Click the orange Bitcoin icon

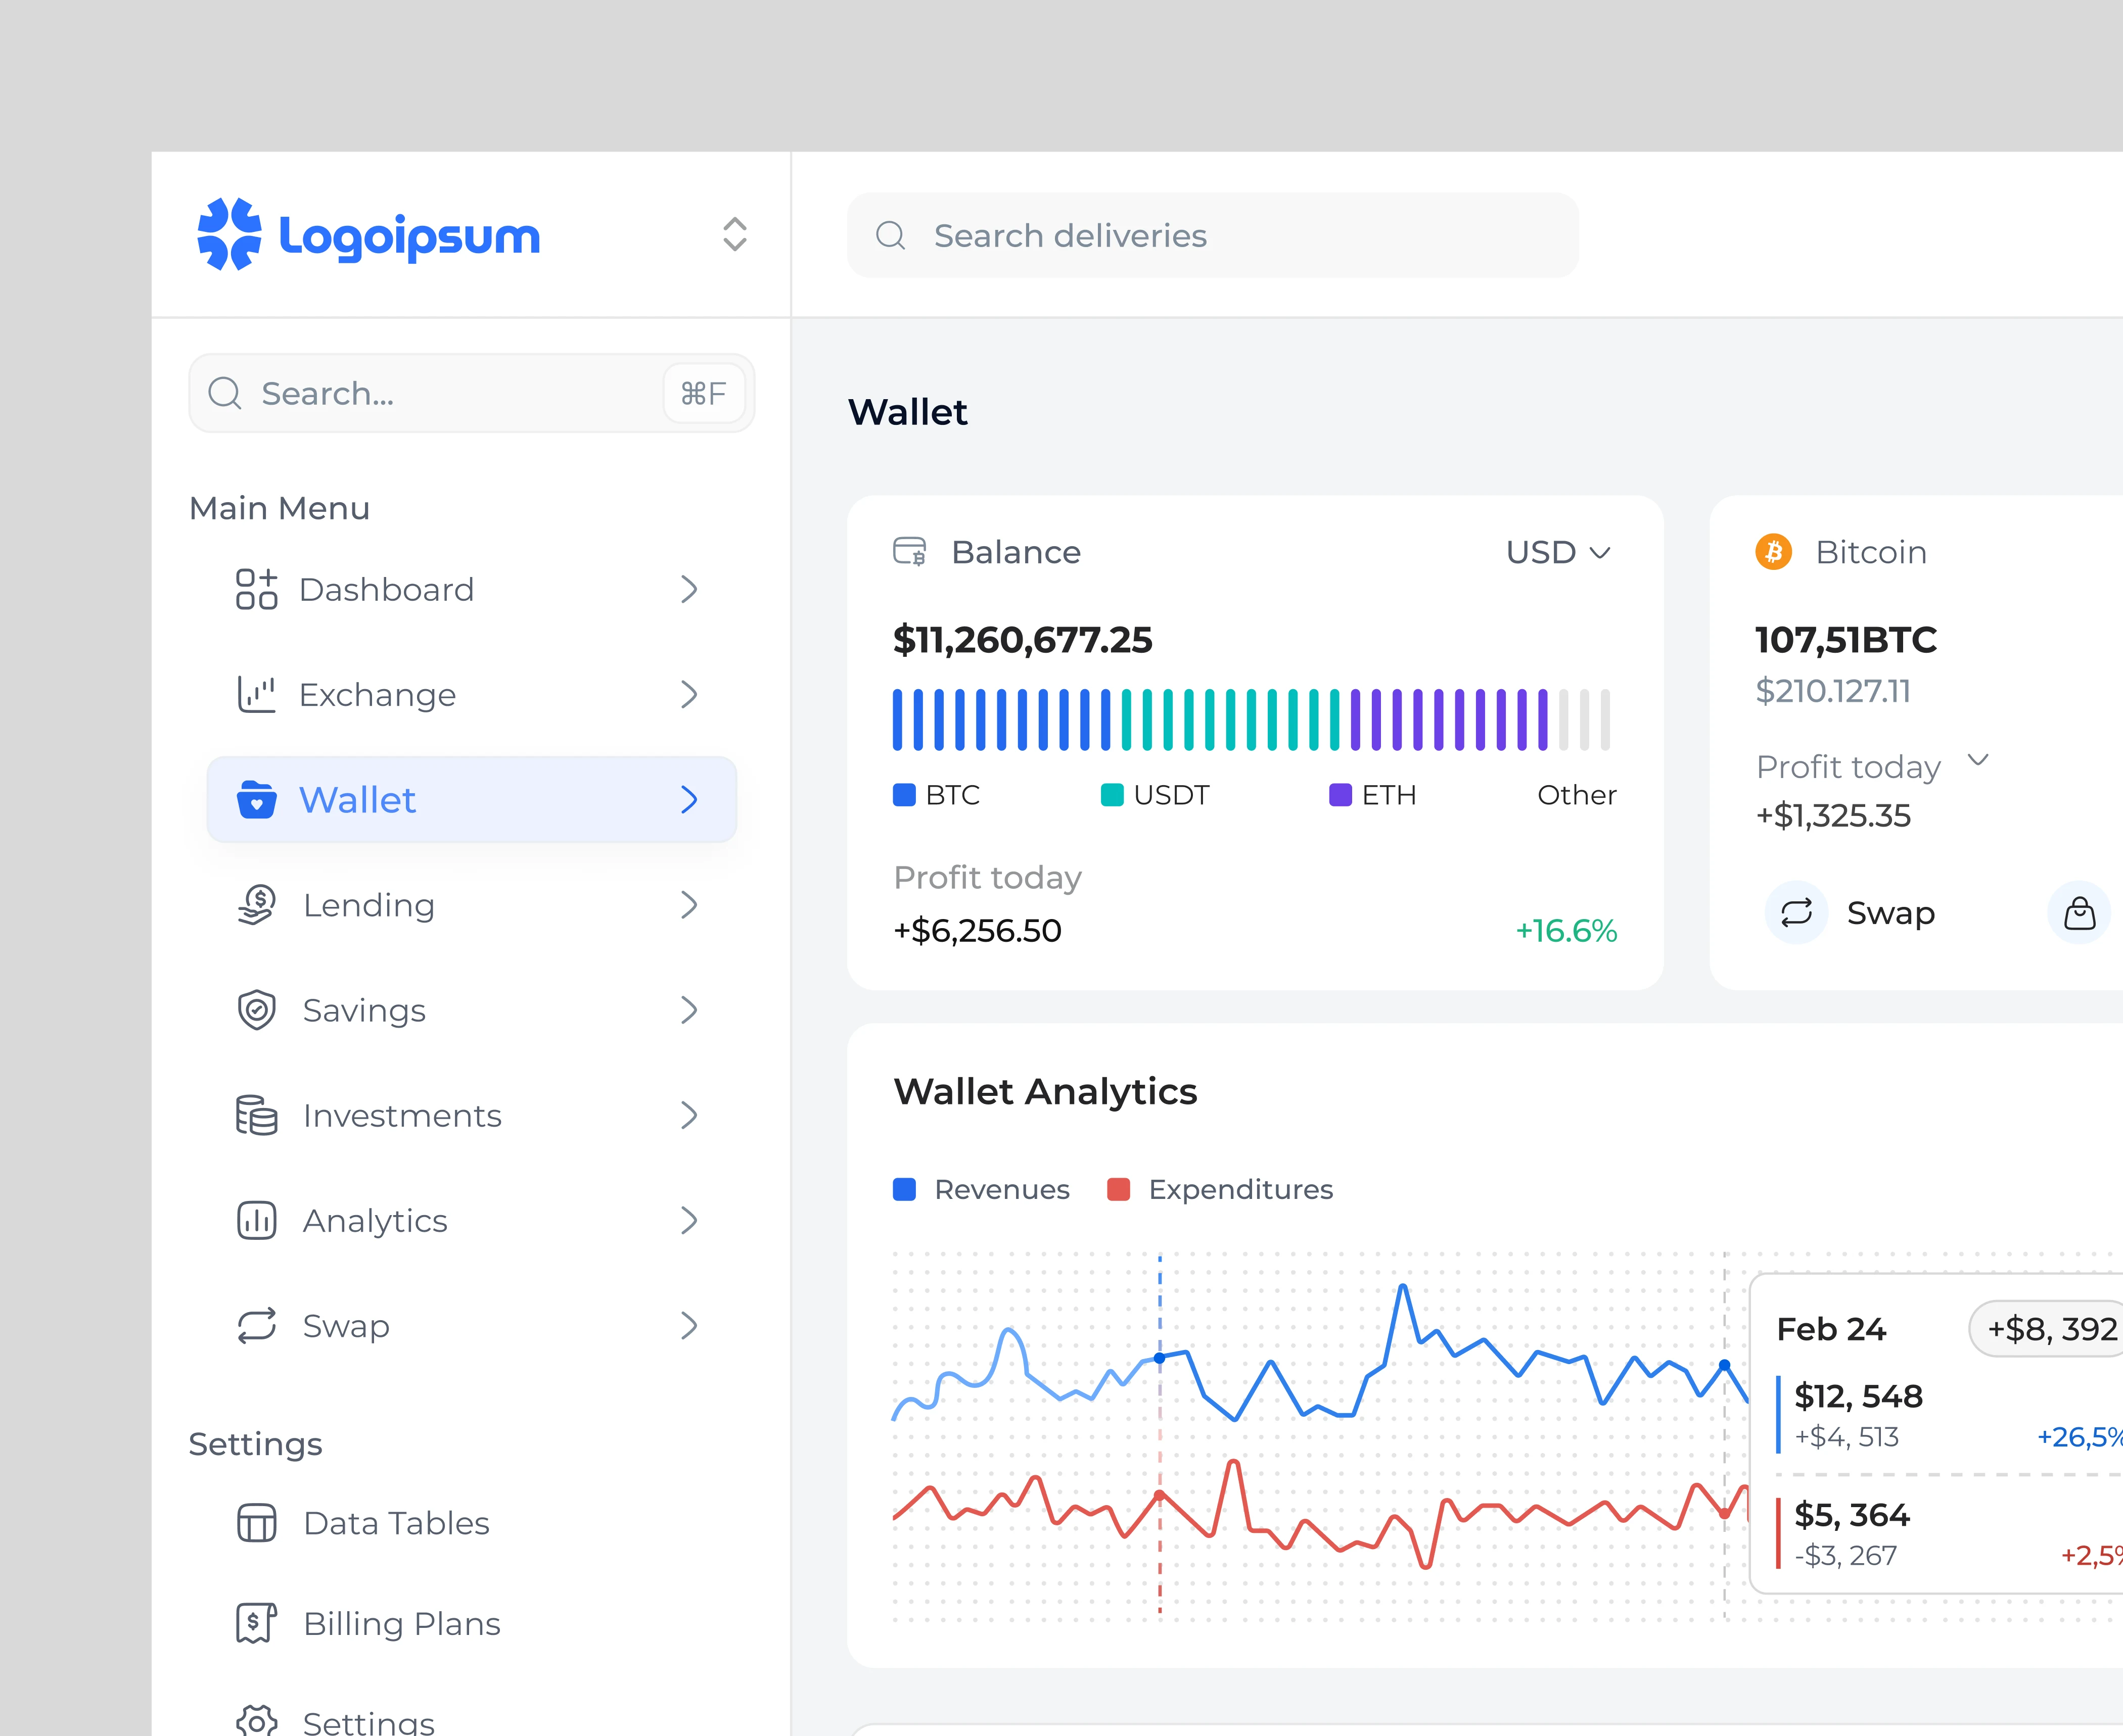click(1774, 552)
